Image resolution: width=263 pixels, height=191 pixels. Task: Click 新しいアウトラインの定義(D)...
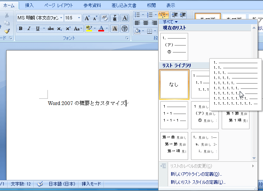click(x=196, y=174)
